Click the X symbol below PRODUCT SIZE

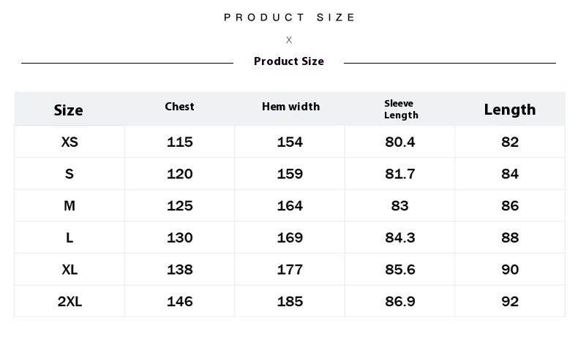coord(289,39)
